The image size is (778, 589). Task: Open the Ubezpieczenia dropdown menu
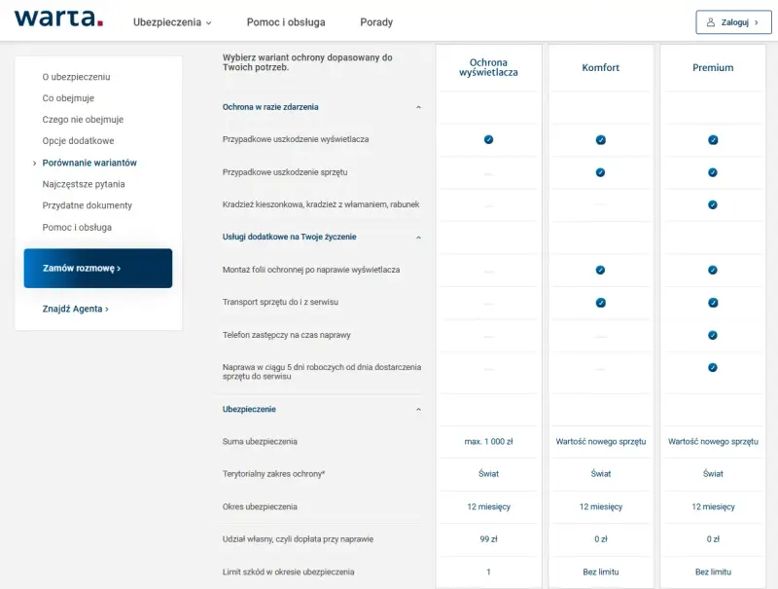tap(172, 22)
